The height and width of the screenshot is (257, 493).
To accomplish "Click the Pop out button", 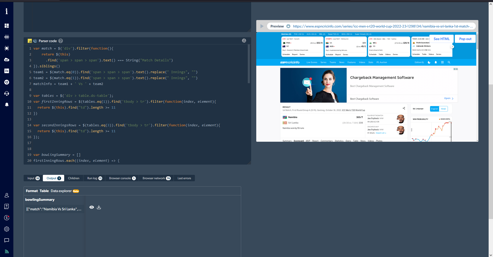I will [x=465, y=39].
